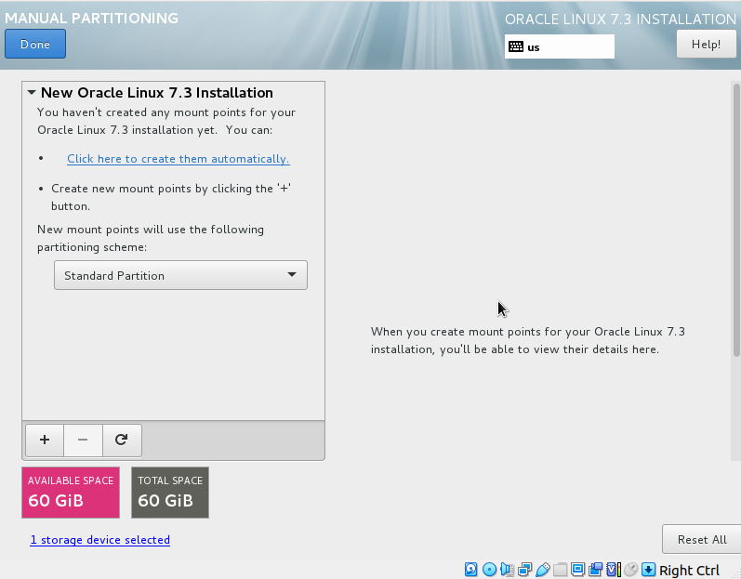
Task: Click the minus remove mount point button
Action: coord(83,441)
